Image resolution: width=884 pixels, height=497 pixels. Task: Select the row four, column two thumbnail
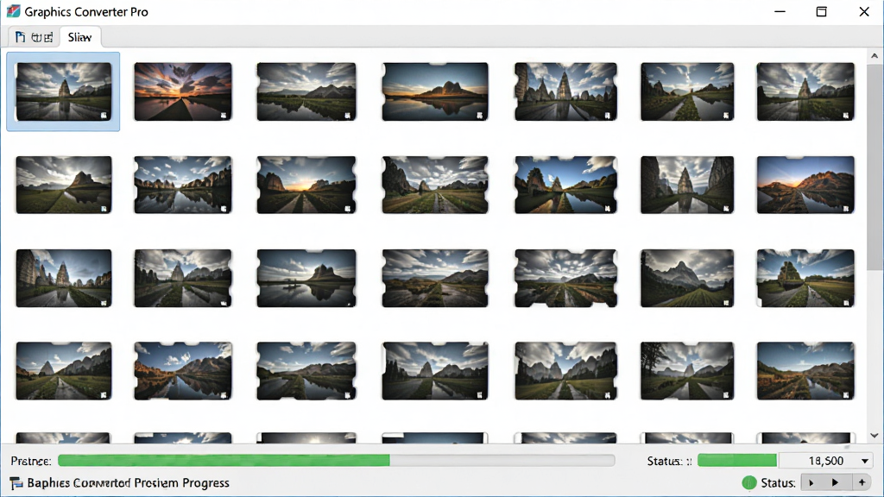click(x=183, y=371)
